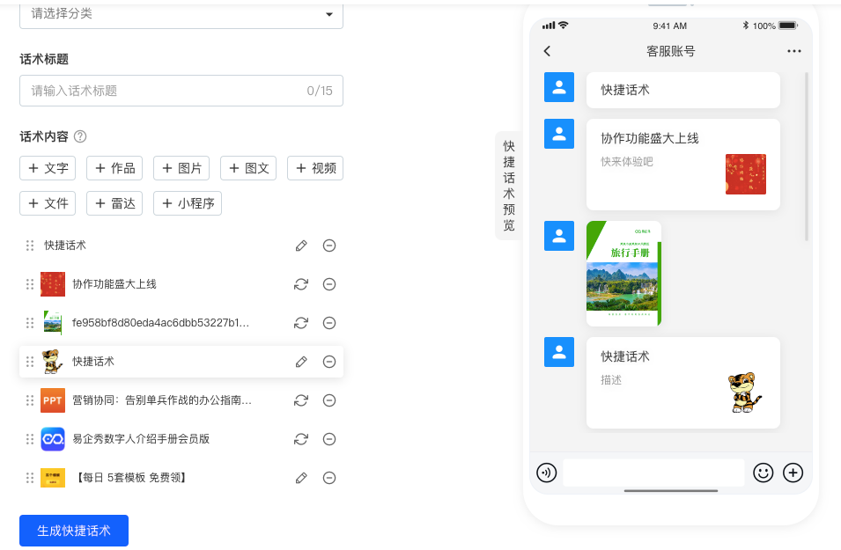Click replace icon for 易企秀数字人介绍手册会员版 row

[301, 439]
